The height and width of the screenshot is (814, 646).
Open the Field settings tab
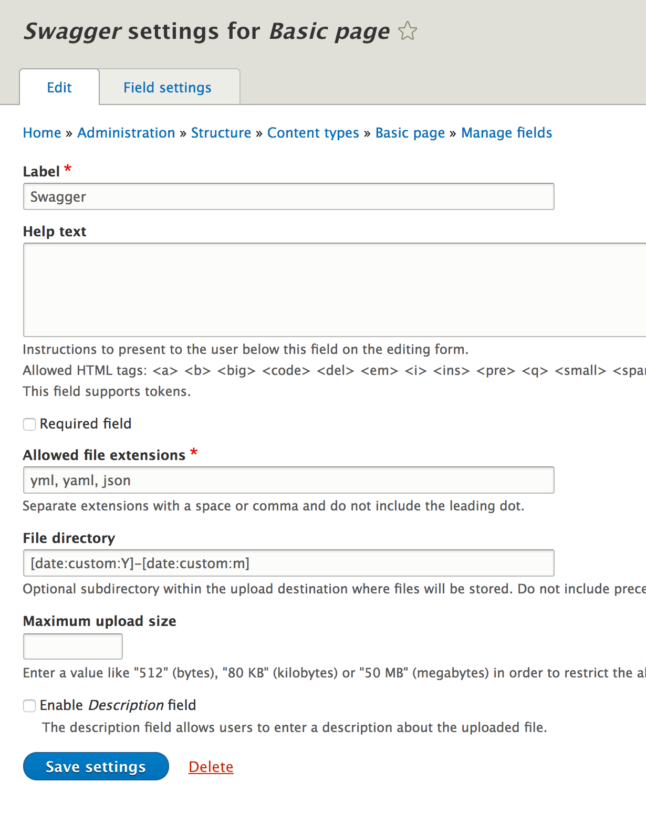tap(168, 87)
